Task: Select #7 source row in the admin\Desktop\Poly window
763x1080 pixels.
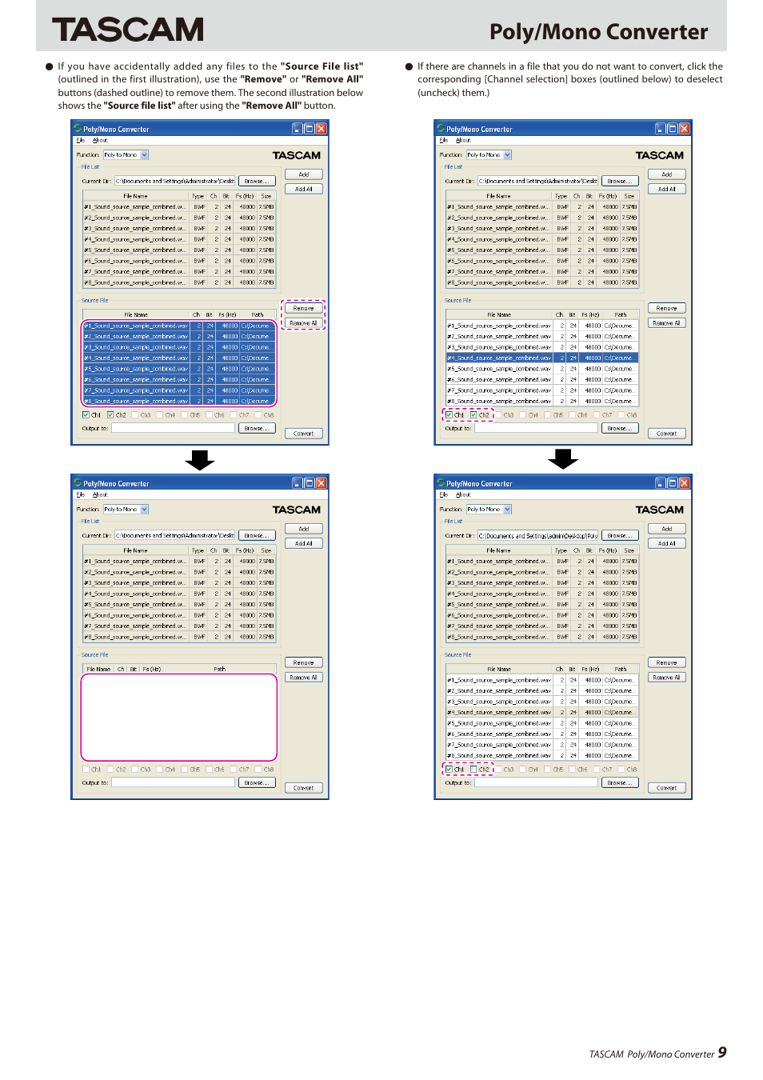Action: pyautogui.click(x=542, y=745)
